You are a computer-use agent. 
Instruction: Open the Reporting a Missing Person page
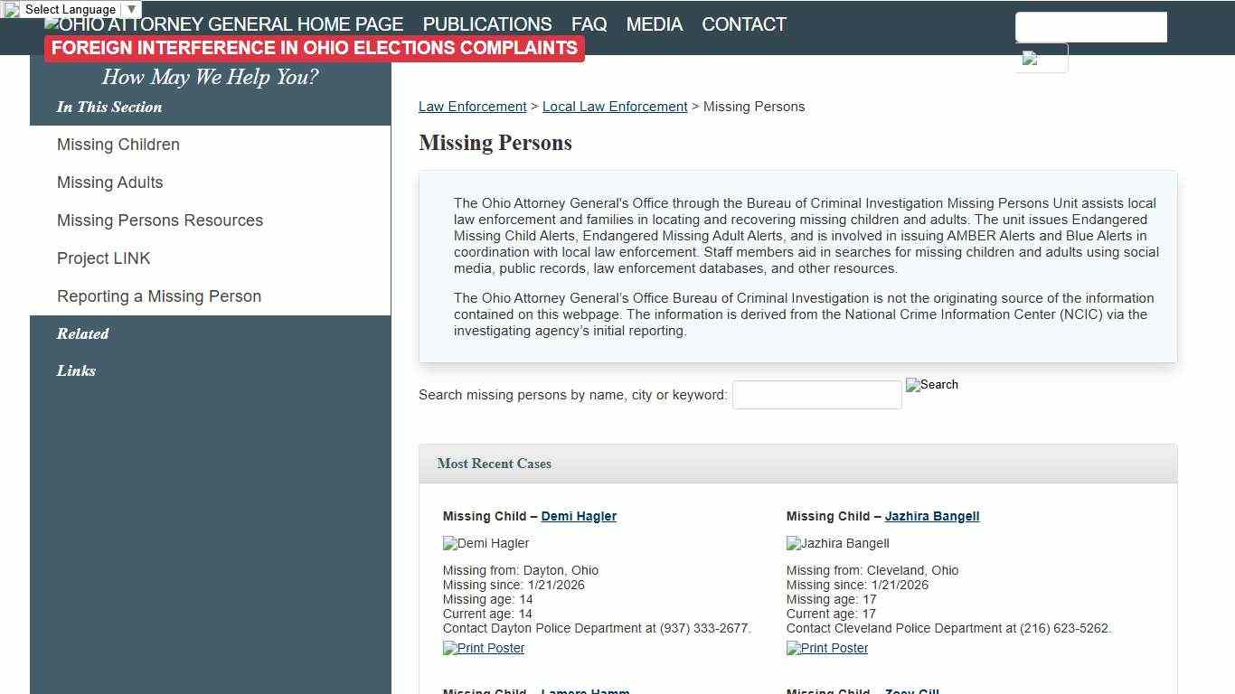(159, 296)
